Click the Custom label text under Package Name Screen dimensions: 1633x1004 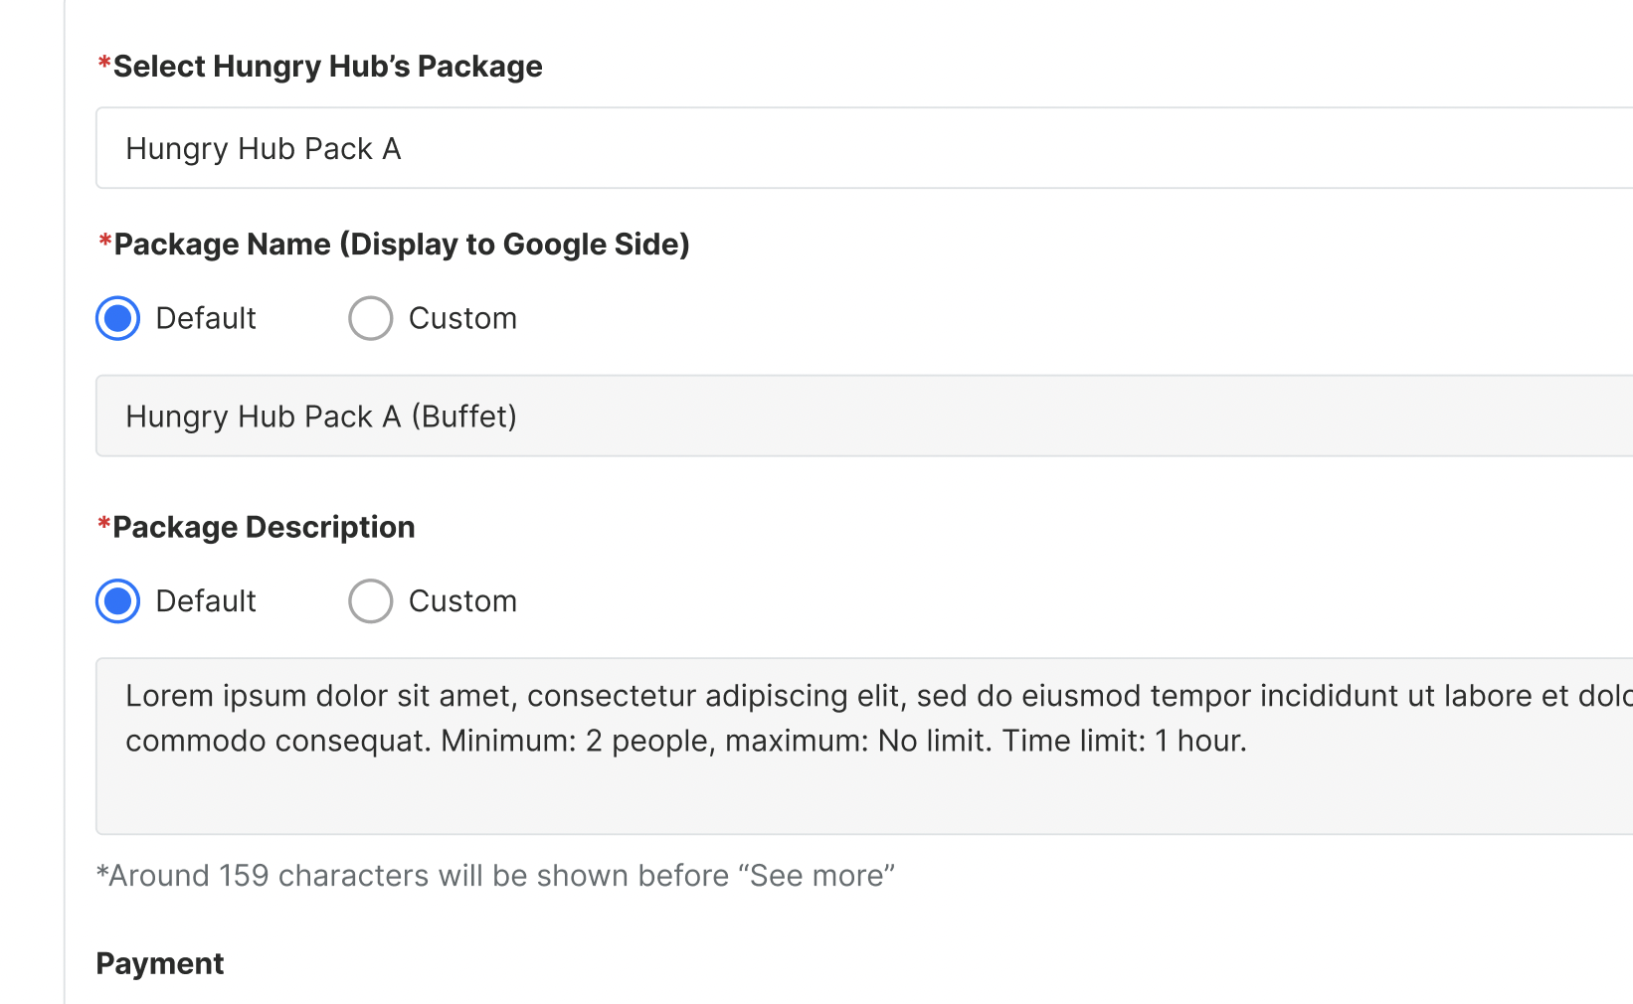pyautogui.click(x=462, y=318)
